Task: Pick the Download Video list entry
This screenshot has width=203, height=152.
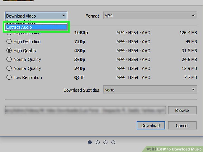Action: click(x=36, y=23)
